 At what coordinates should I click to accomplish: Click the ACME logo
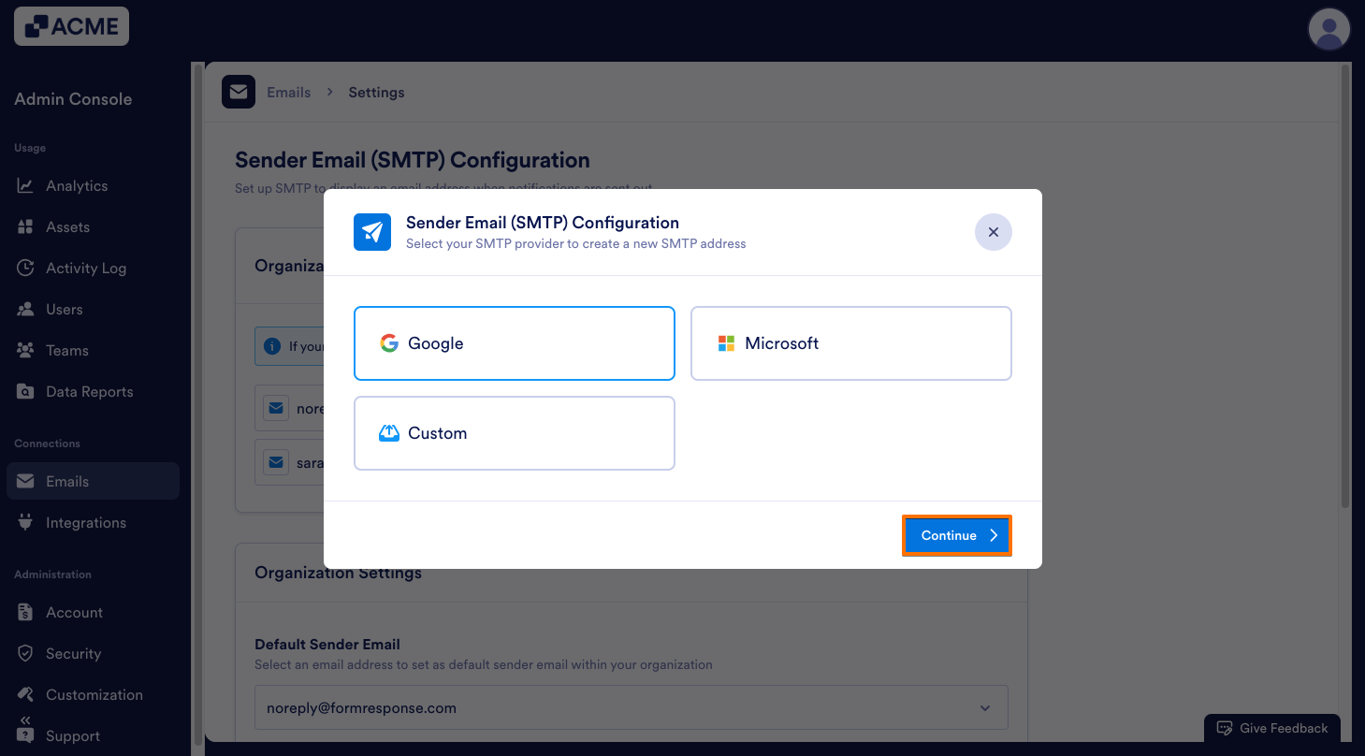click(x=71, y=26)
